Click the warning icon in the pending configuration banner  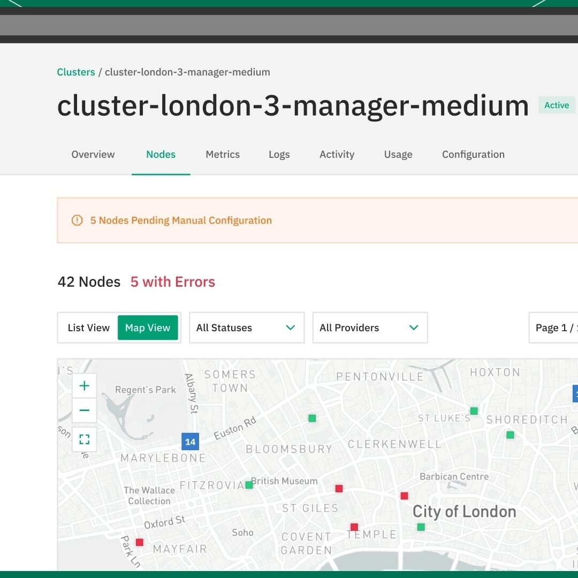[77, 220]
